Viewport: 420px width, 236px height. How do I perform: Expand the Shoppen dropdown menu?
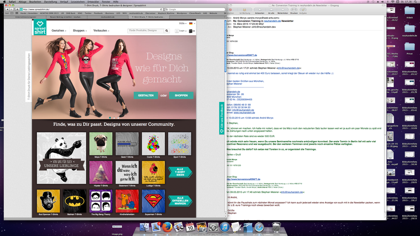tap(79, 31)
